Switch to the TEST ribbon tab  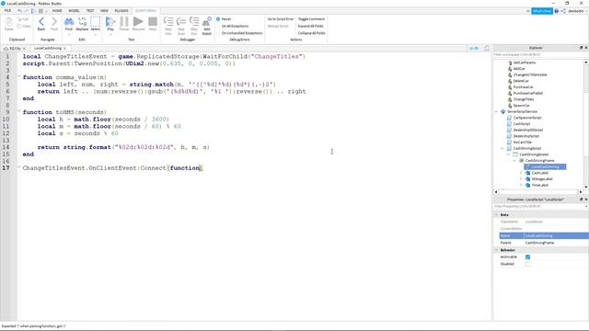click(90, 11)
